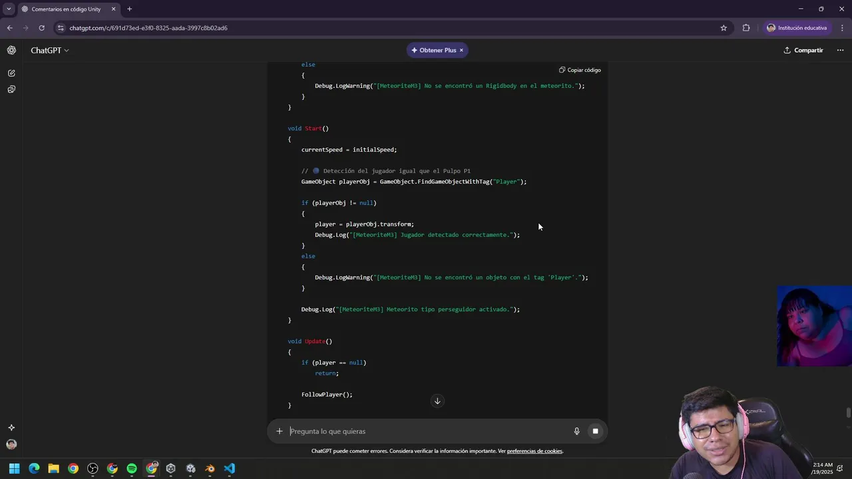Close the 'Comentarios en código Unity' tab

[113, 9]
